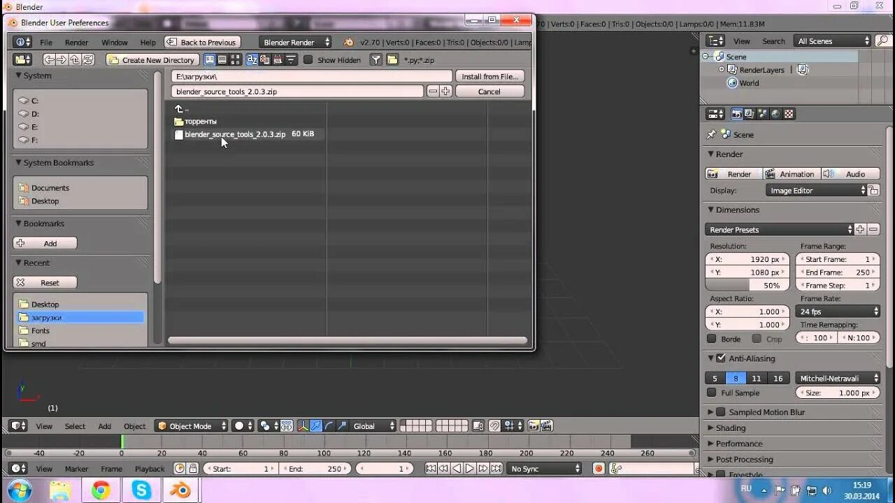Toggle Sampled Motion Blur checkbox
Image resolution: width=895 pixels, height=503 pixels.
pyautogui.click(x=721, y=412)
